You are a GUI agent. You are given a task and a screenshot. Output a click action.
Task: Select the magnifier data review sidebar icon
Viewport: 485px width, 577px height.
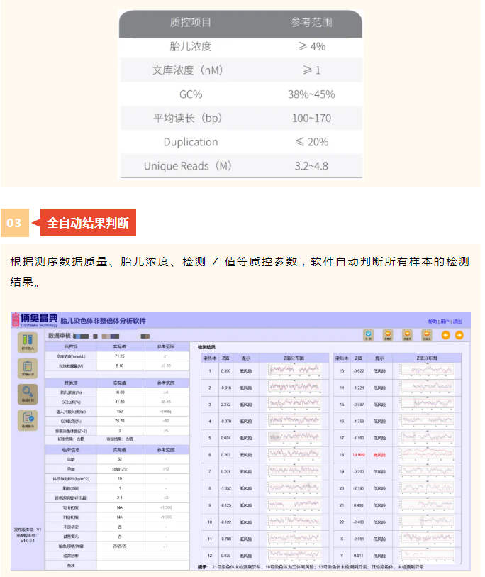click(28, 394)
